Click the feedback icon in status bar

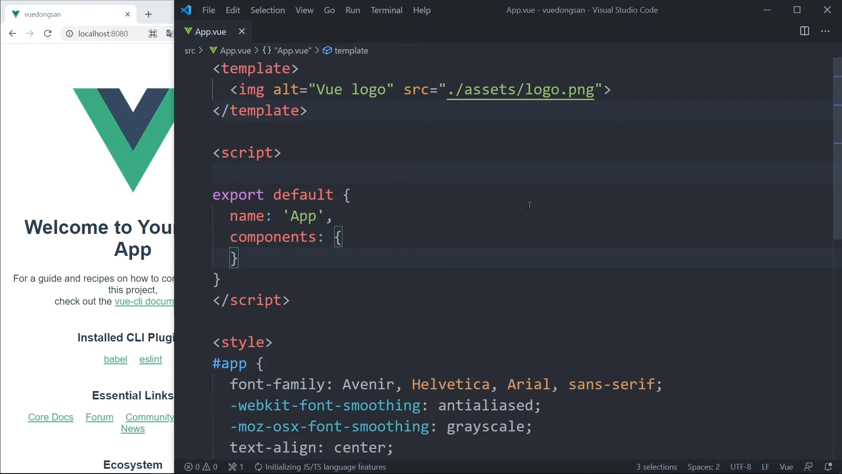click(x=808, y=467)
